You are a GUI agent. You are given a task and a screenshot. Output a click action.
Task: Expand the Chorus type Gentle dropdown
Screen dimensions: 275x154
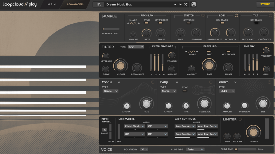click(x=110, y=91)
